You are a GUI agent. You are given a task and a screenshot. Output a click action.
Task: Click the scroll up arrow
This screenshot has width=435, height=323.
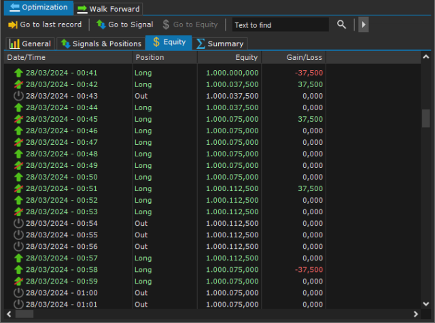[426, 57]
